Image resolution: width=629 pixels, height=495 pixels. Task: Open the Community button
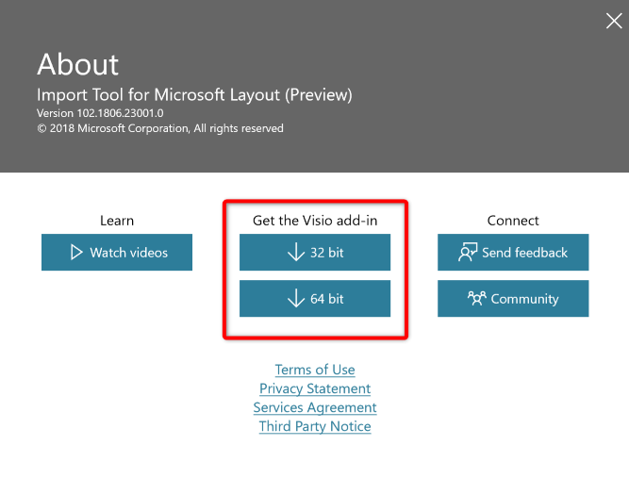coord(513,299)
